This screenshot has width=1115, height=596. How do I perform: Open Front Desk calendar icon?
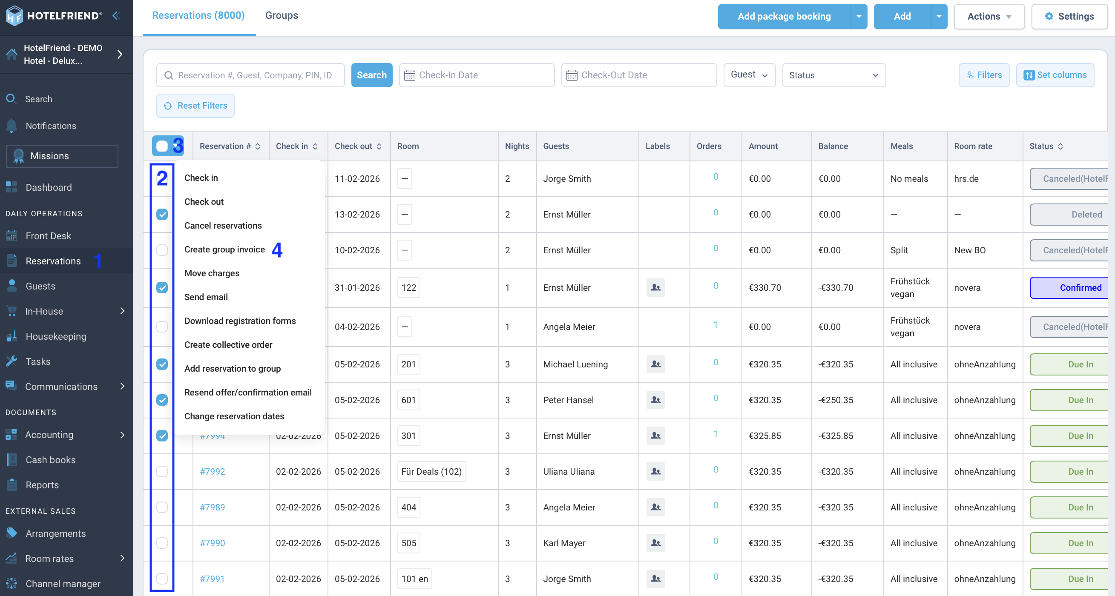pos(11,236)
